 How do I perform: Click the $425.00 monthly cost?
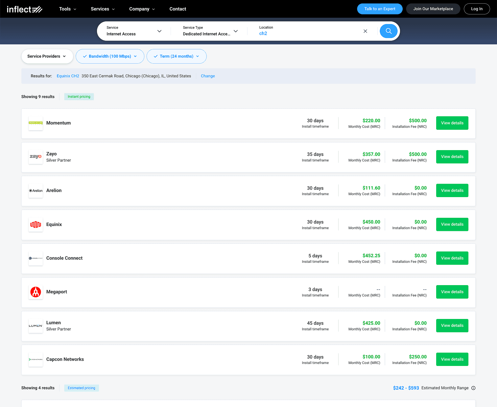371,323
